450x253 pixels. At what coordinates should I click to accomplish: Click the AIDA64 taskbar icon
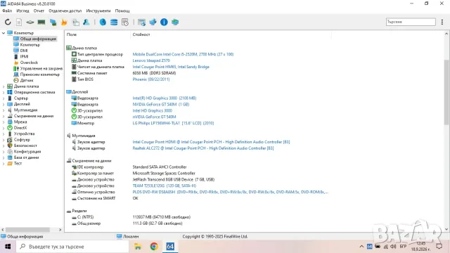click(170, 247)
